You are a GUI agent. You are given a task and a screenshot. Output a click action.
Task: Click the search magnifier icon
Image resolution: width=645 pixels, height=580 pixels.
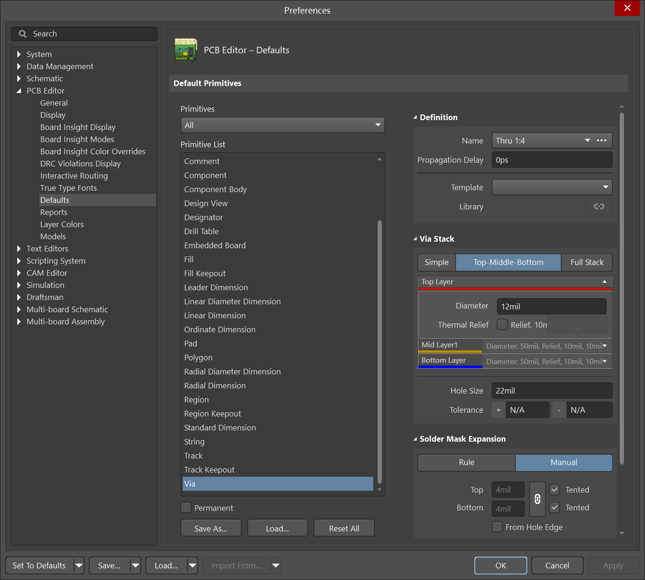pos(22,34)
